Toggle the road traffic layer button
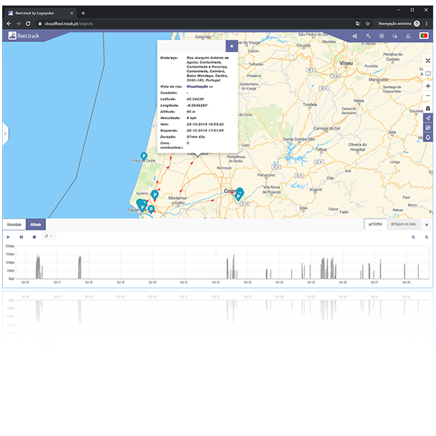Image resolution: width=436 pixels, height=436 pixels. tap(428, 109)
